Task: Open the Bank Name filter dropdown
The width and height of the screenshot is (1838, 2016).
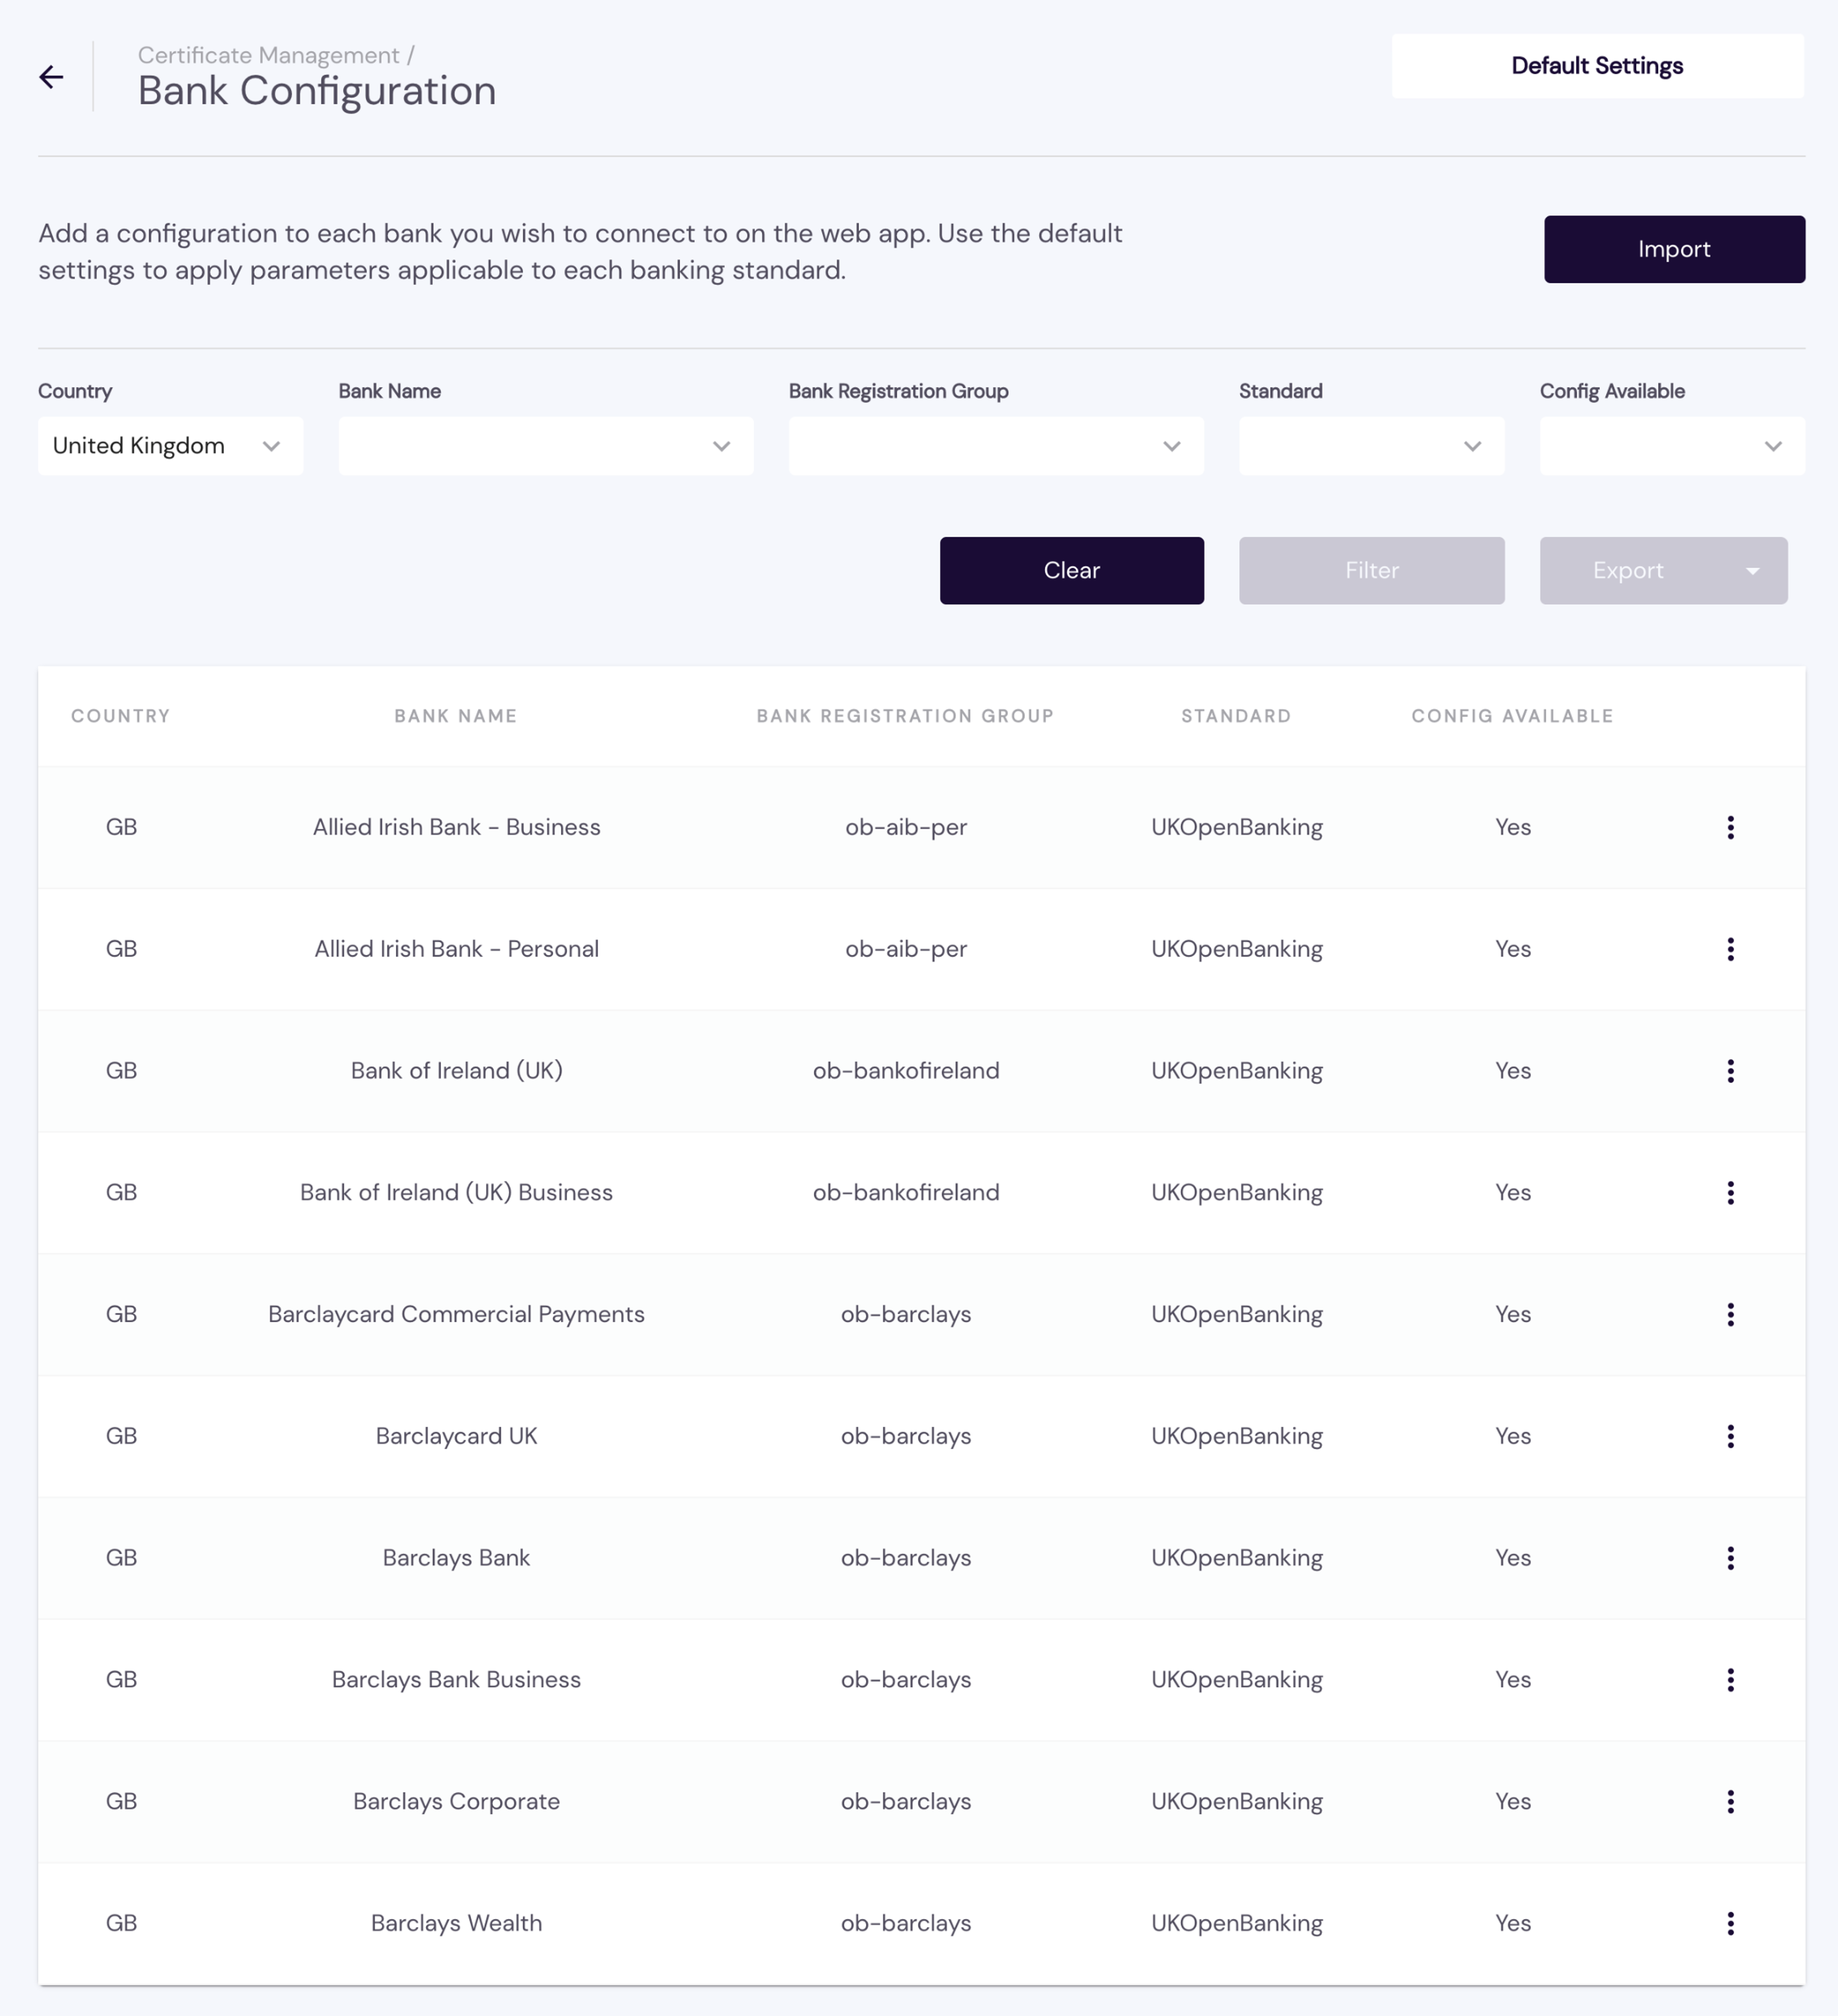Action: (x=545, y=446)
